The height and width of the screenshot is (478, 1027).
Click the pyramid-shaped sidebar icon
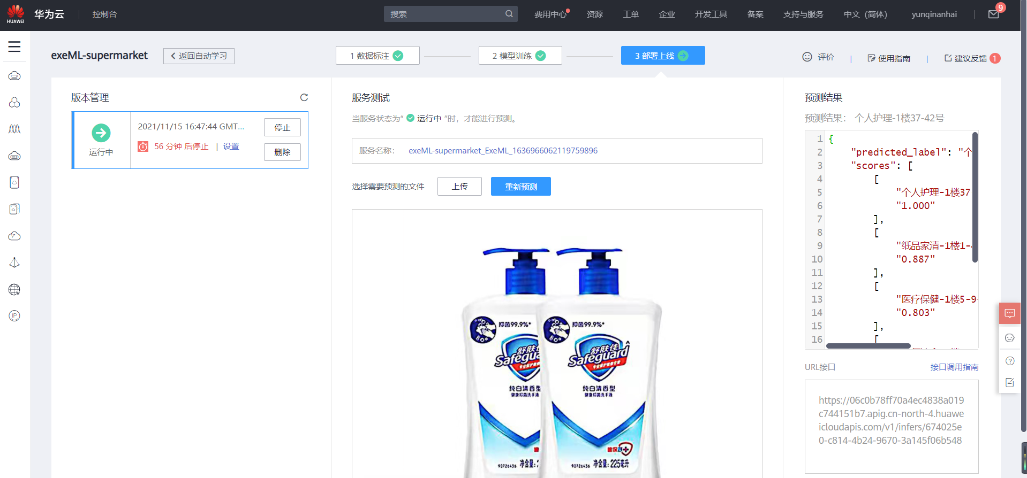point(14,263)
